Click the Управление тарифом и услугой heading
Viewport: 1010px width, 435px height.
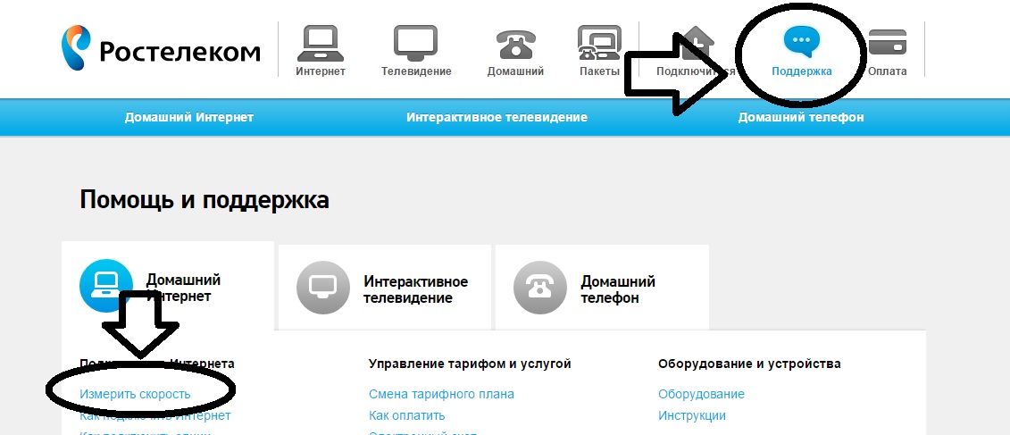click(470, 364)
